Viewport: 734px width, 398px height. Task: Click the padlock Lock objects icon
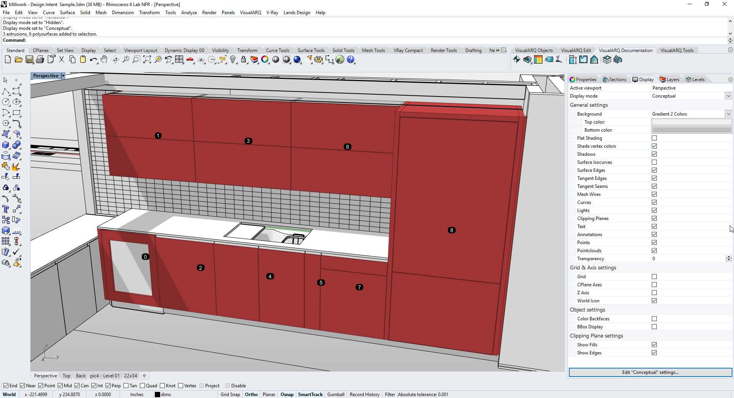click(x=244, y=59)
